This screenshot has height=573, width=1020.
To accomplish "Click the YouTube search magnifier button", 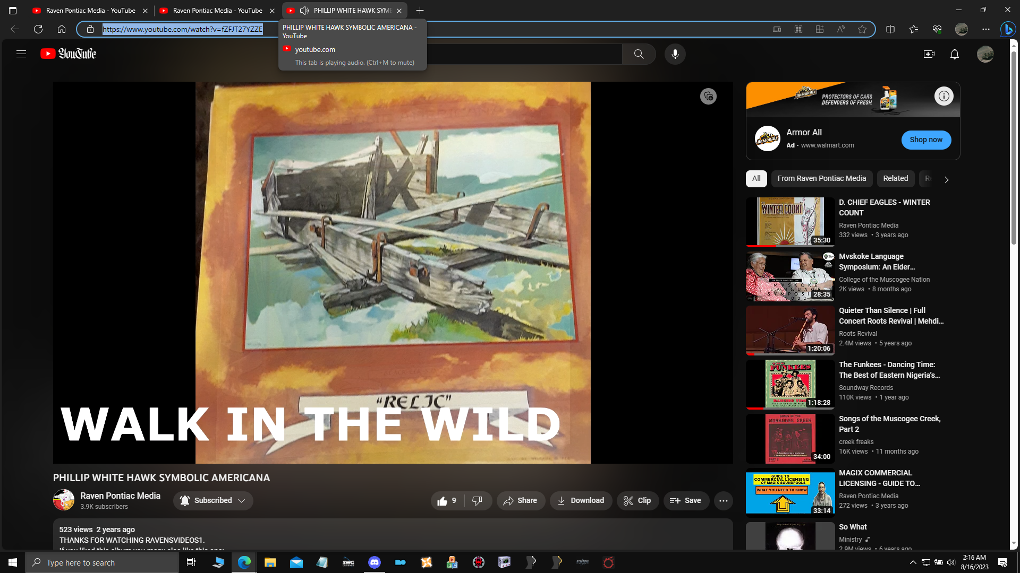I will coord(639,54).
